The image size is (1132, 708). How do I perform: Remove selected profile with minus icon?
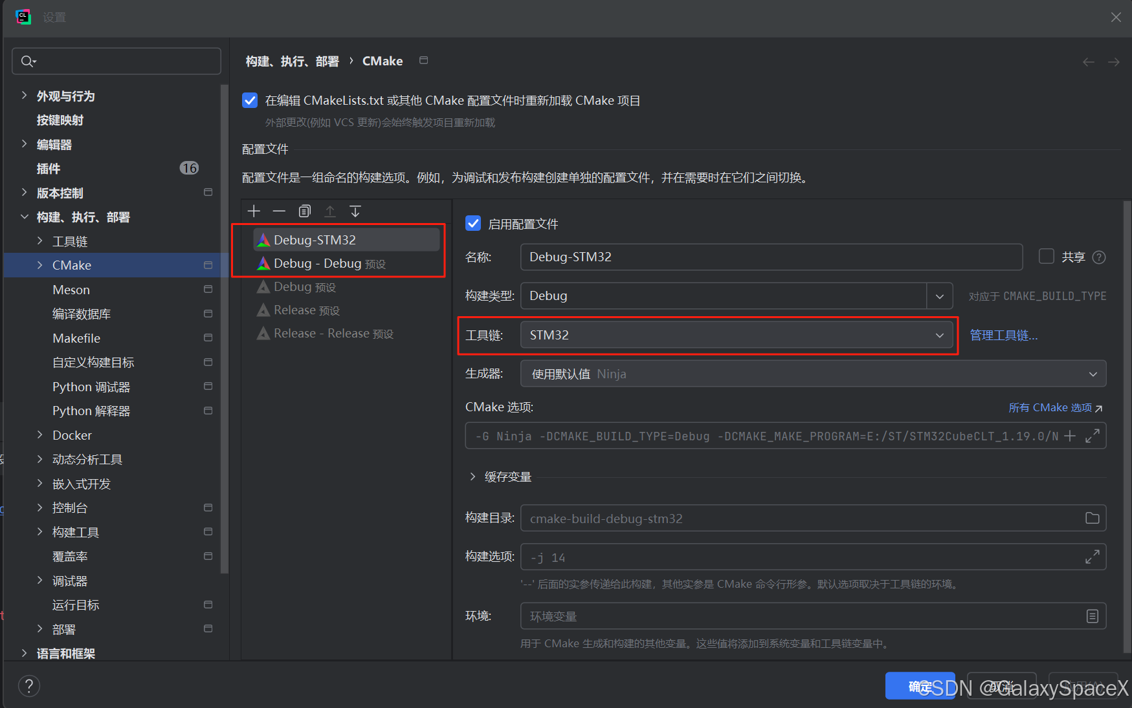(x=279, y=211)
